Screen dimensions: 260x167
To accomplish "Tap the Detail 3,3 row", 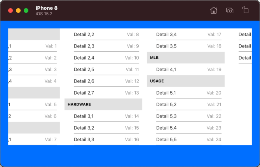I will click(103, 139).
